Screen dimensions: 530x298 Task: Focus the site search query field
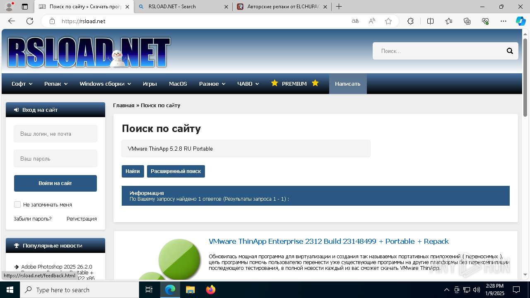pos(246,149)
